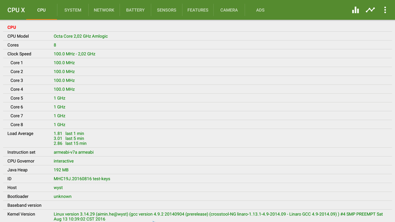395x222 pixels.
Task: Open the BATTERY tab
Action: tap(135, 10)
